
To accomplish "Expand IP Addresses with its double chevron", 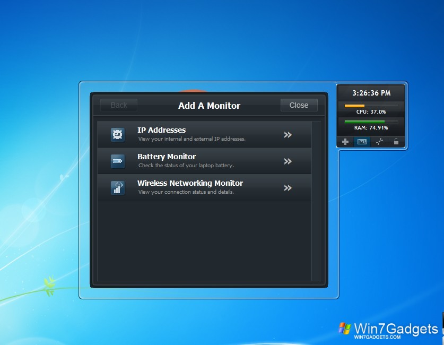I will click(288, 135).
